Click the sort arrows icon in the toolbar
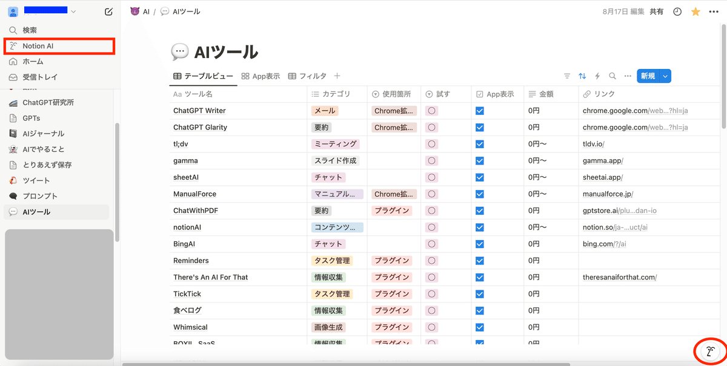Image resolution: width=727 pixels, height=366 pixels. click(582, 76)
